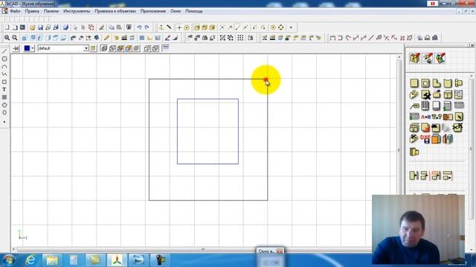Screen dimensions: 476x267
Task: Close the right tool panel
Action: click(x=472, y=45)
